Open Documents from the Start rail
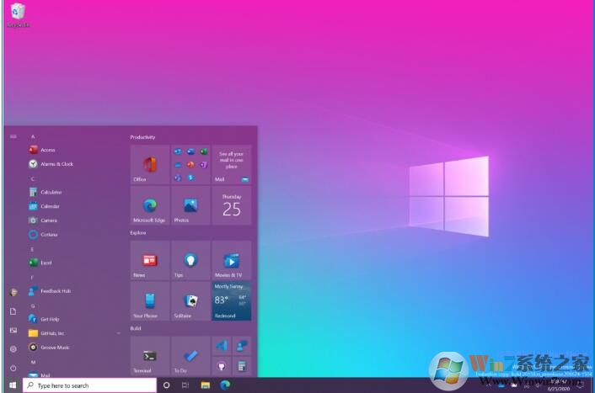The height and width of the screenshot is (393, 595). pyautogui.click(x=13, y=311)
